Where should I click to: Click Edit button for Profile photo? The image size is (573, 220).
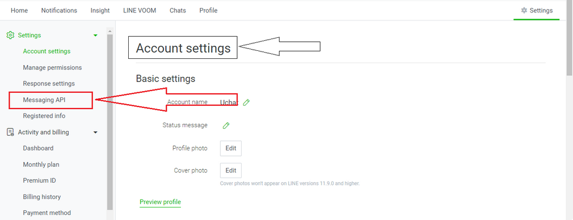point(230,148)
